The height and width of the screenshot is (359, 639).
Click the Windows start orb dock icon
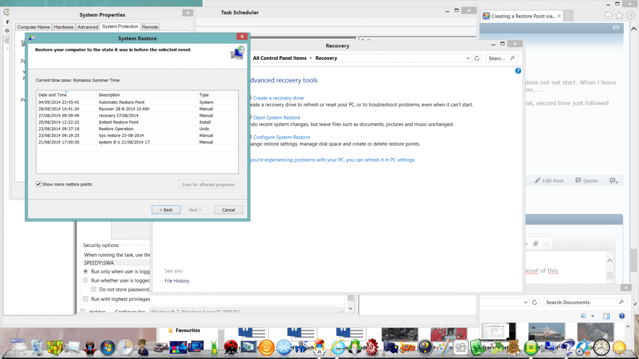tap(107, 347)
